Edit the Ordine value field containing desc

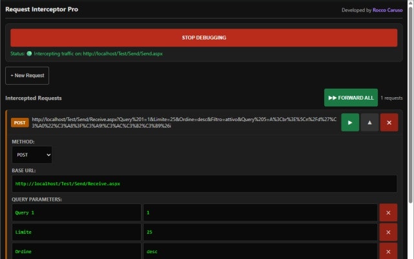[260, 251]
